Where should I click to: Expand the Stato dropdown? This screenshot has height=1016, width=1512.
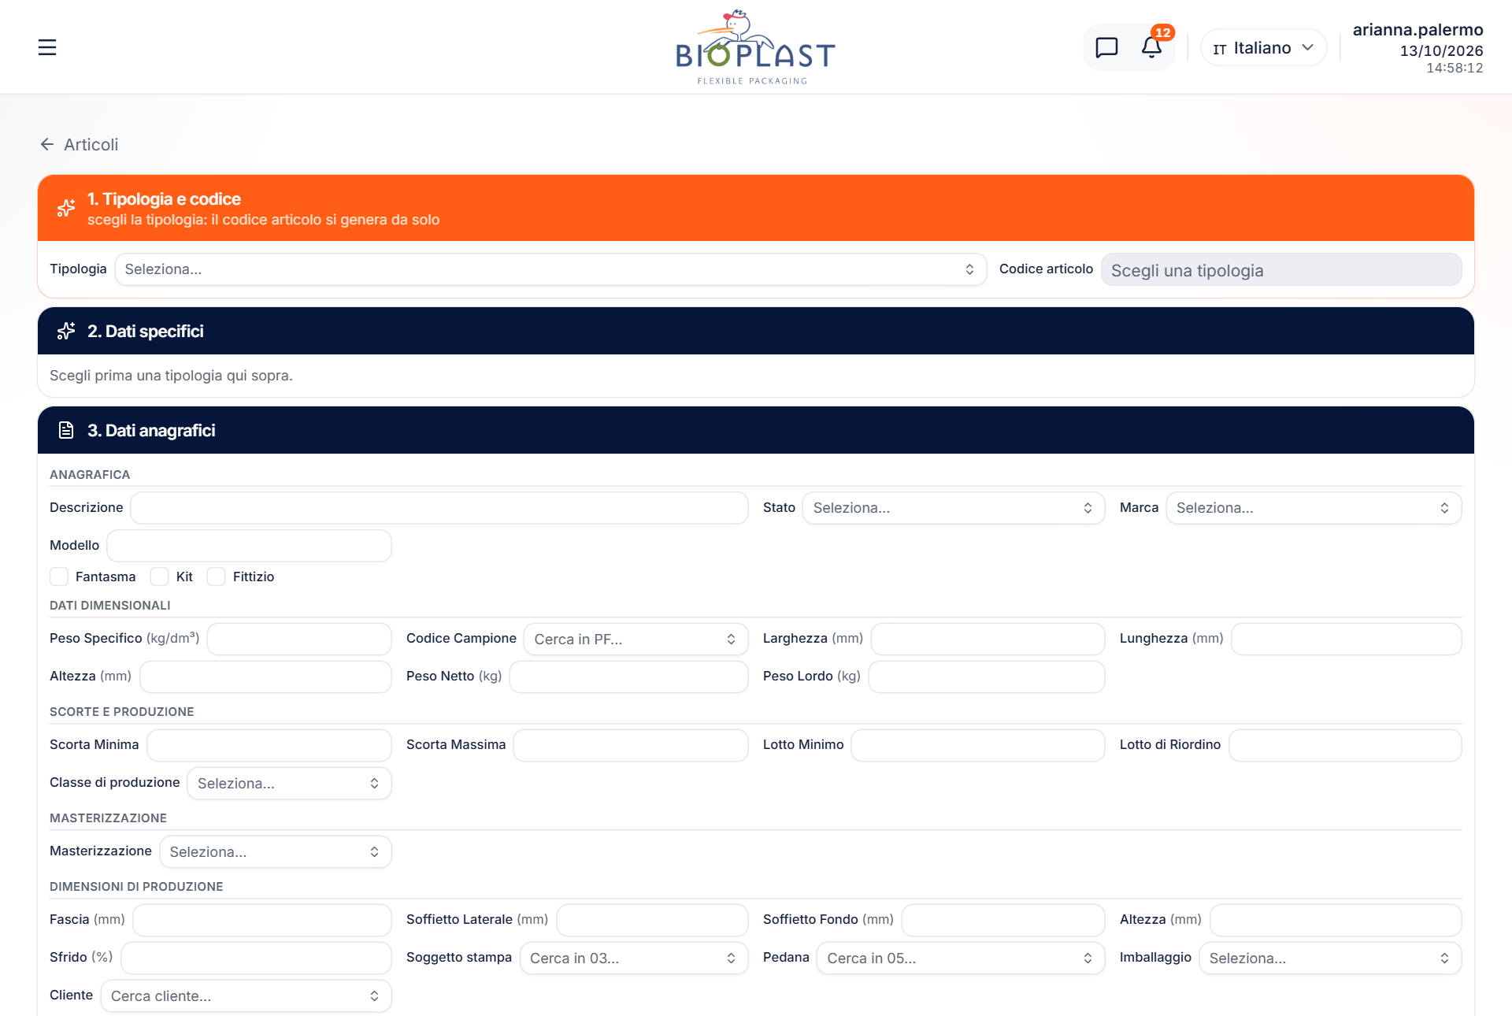pyautogui.click(x=954, y=508)
